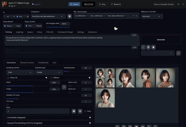Clear all VAE / Text Encoder selections
Screen dimensions: 186x127
(134, 16)
